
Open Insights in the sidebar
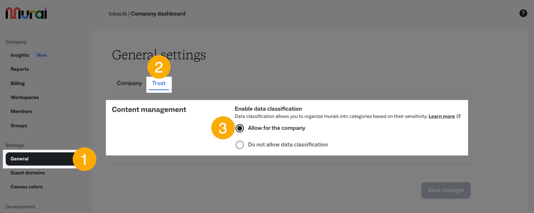point(20,55)
